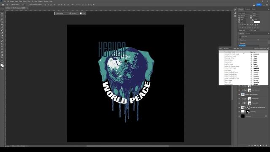Select the highlighted first font in list
Image resolution: width=270 pixels, height=152 pixels.
pyautogui.click(x=243, y=52)
